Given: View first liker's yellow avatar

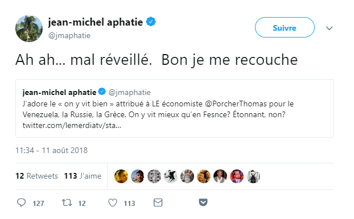Looking at the screenshot, I should pyautogui.click(x=121, y=176).
